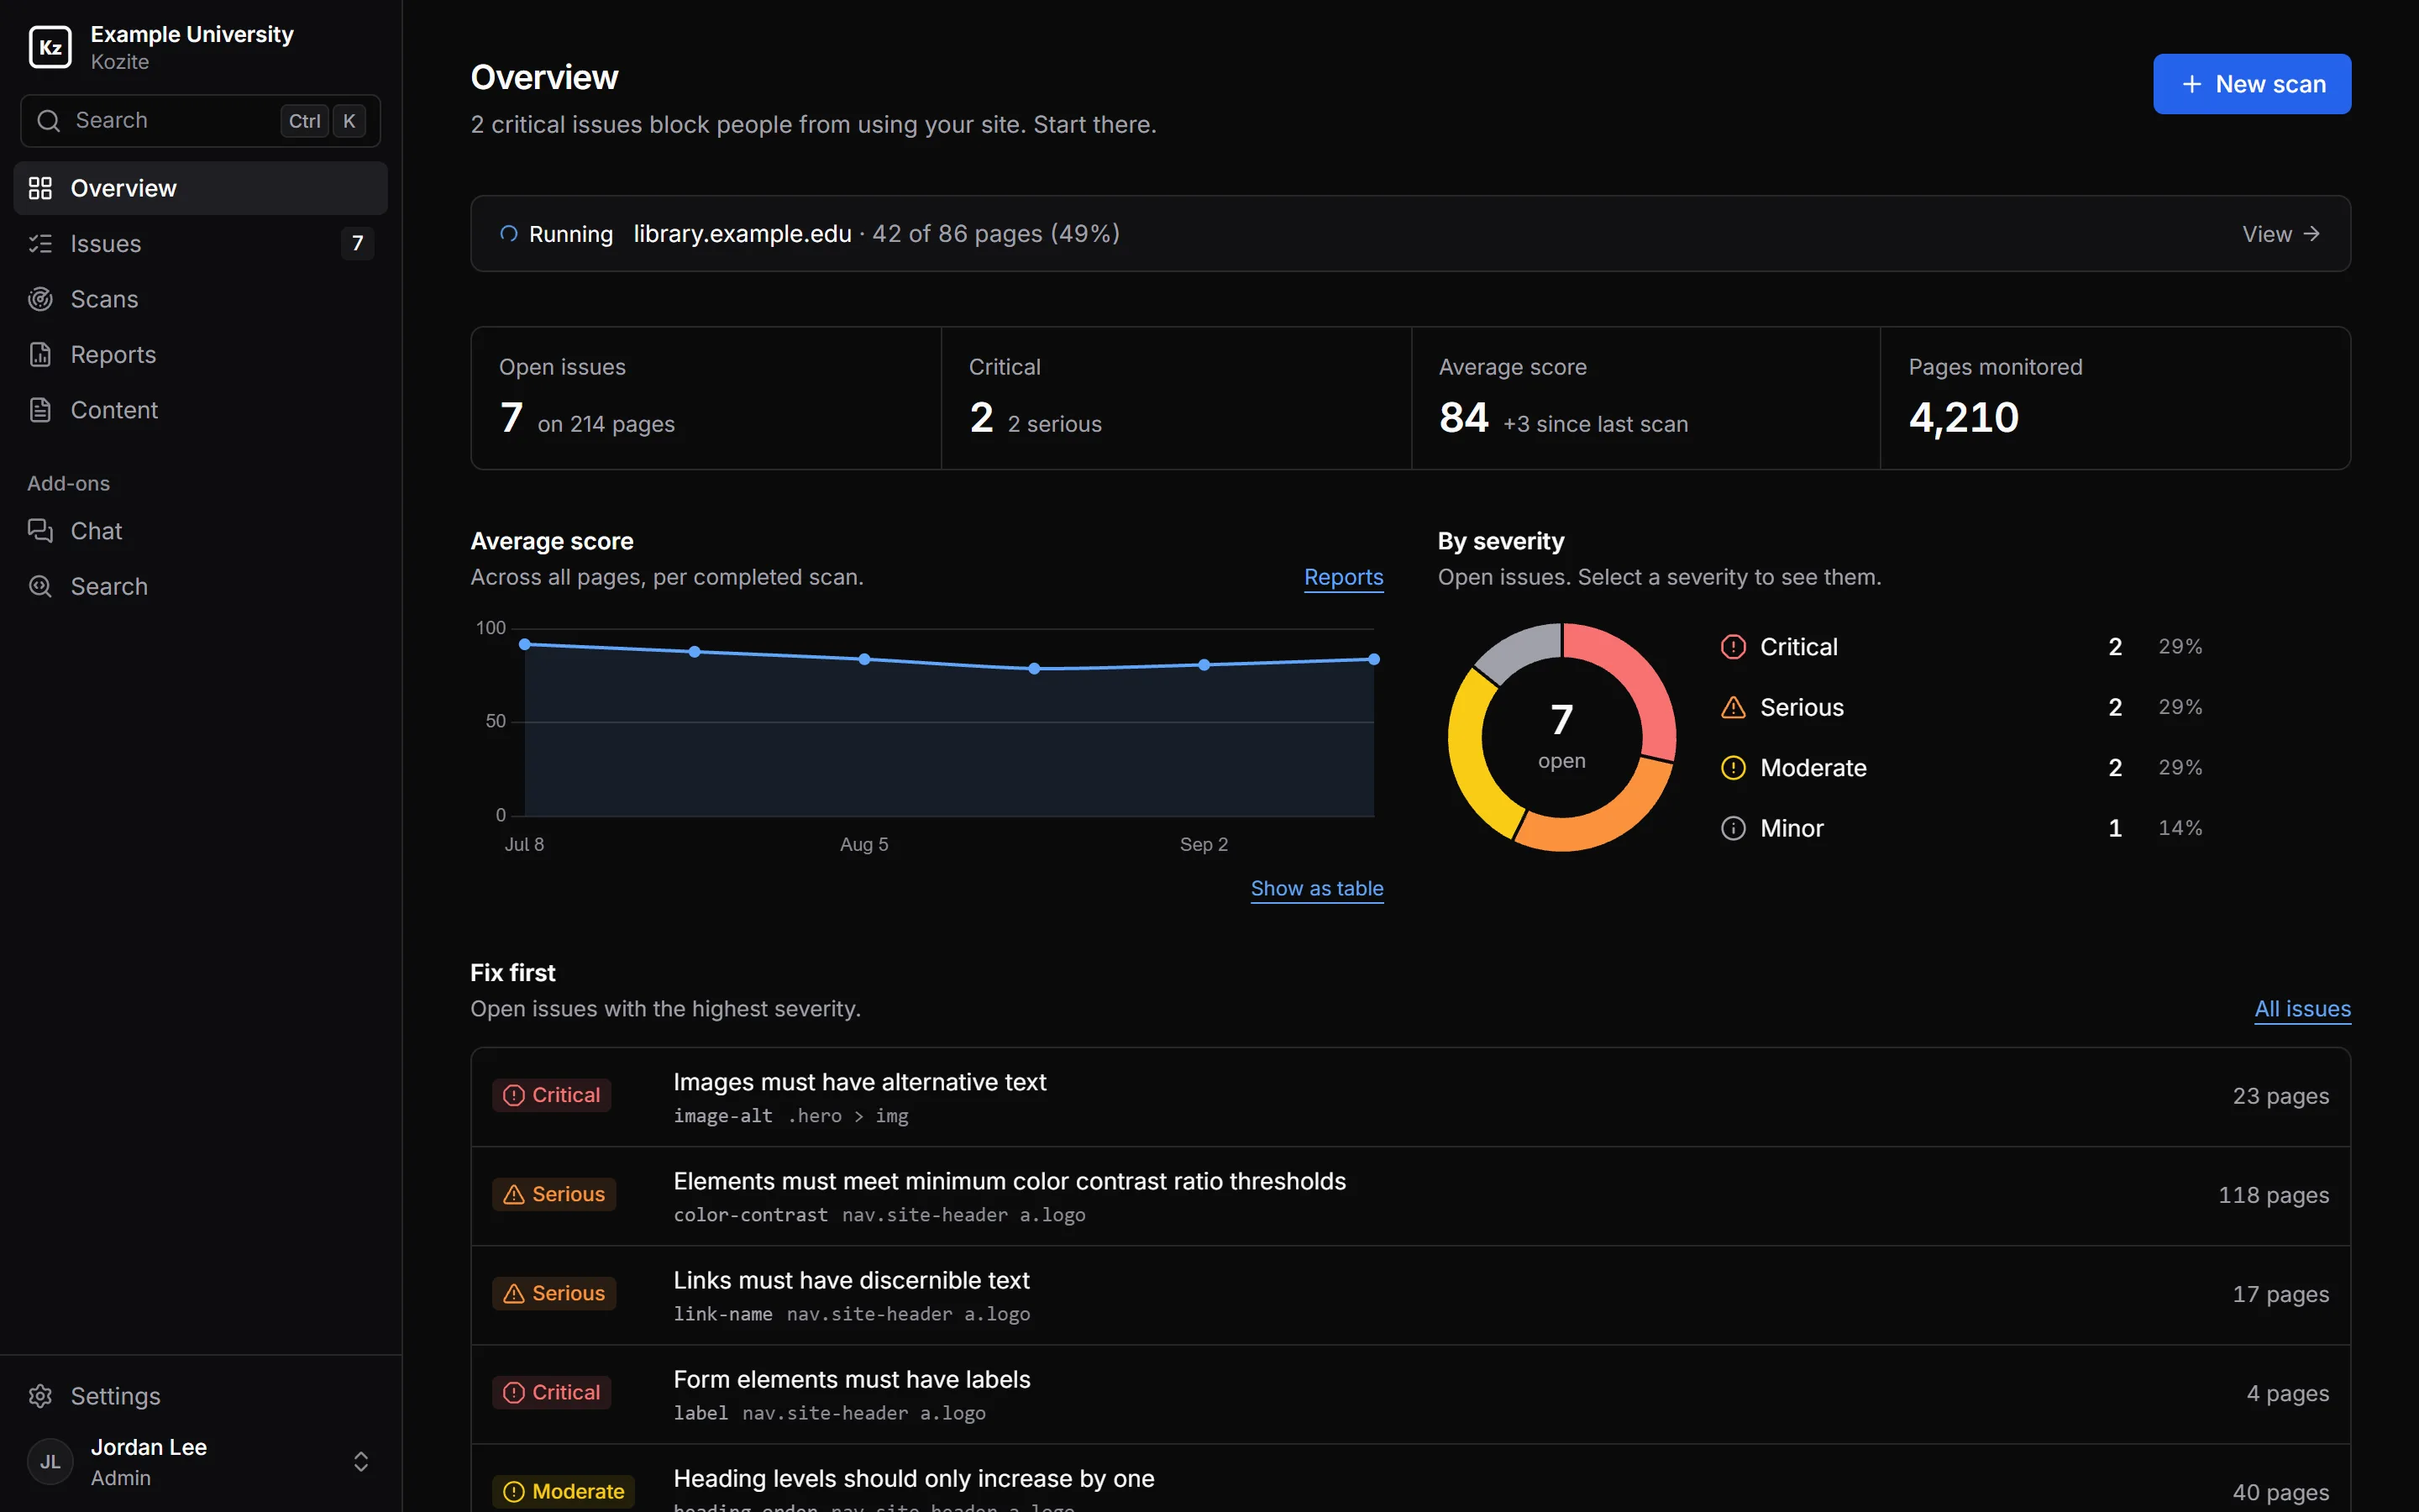Click the Chat bubbles icon under Add-ons
2419x1512 pixels.
[40, 530]
